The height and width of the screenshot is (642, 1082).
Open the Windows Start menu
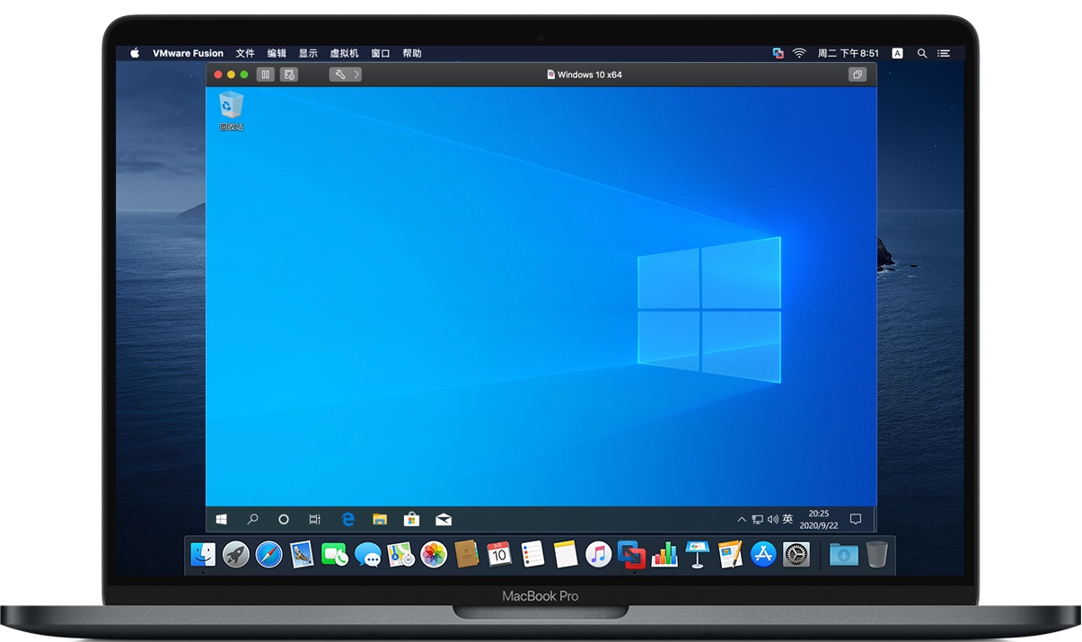(221, 519)
